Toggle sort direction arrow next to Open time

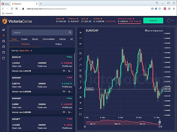(31, 50)
